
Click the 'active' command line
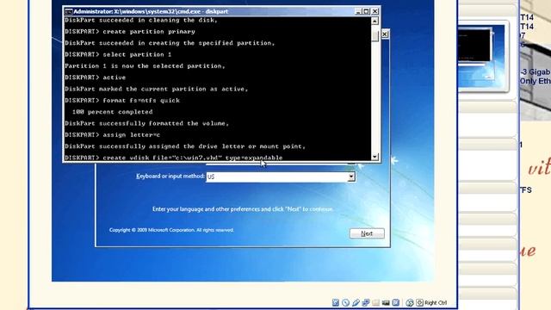[96, 77]
